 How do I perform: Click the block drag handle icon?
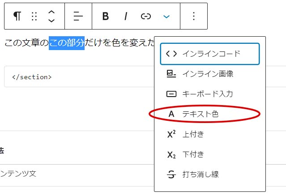click(x=34, y=16)
